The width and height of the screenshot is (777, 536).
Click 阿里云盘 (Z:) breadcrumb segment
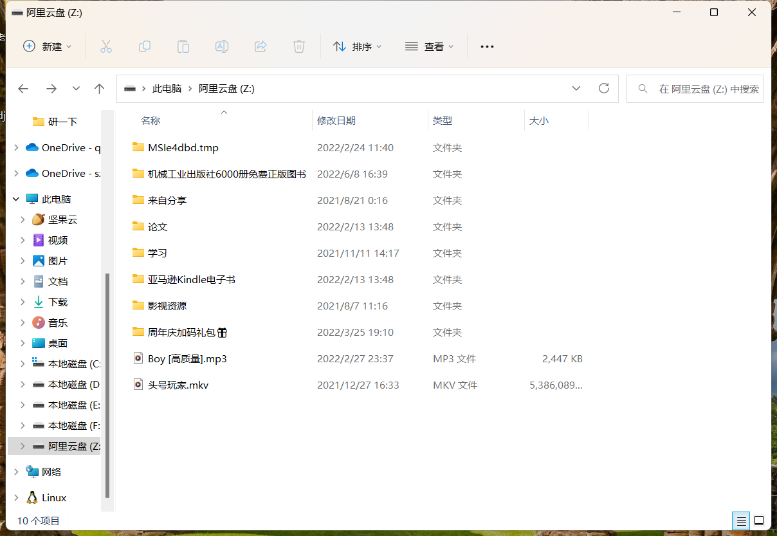point(226,89)
